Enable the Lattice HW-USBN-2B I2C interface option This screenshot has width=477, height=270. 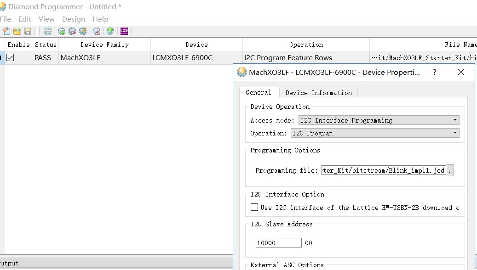point(254,207)
